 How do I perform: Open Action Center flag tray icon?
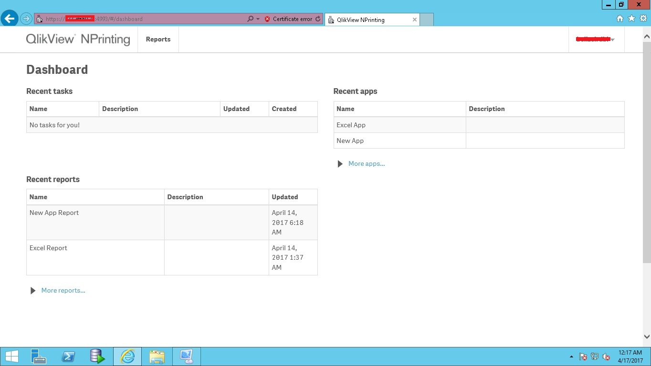pyautogui.click(x=583, y=356)
